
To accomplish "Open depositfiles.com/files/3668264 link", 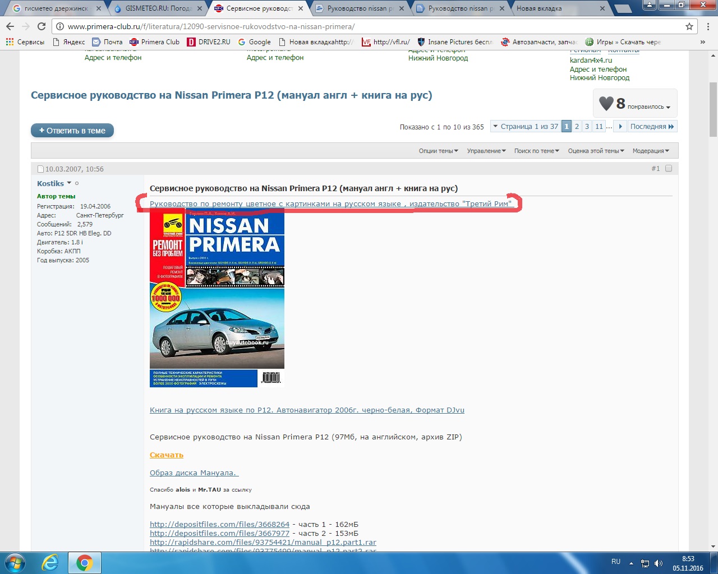I will coord(219,524).
